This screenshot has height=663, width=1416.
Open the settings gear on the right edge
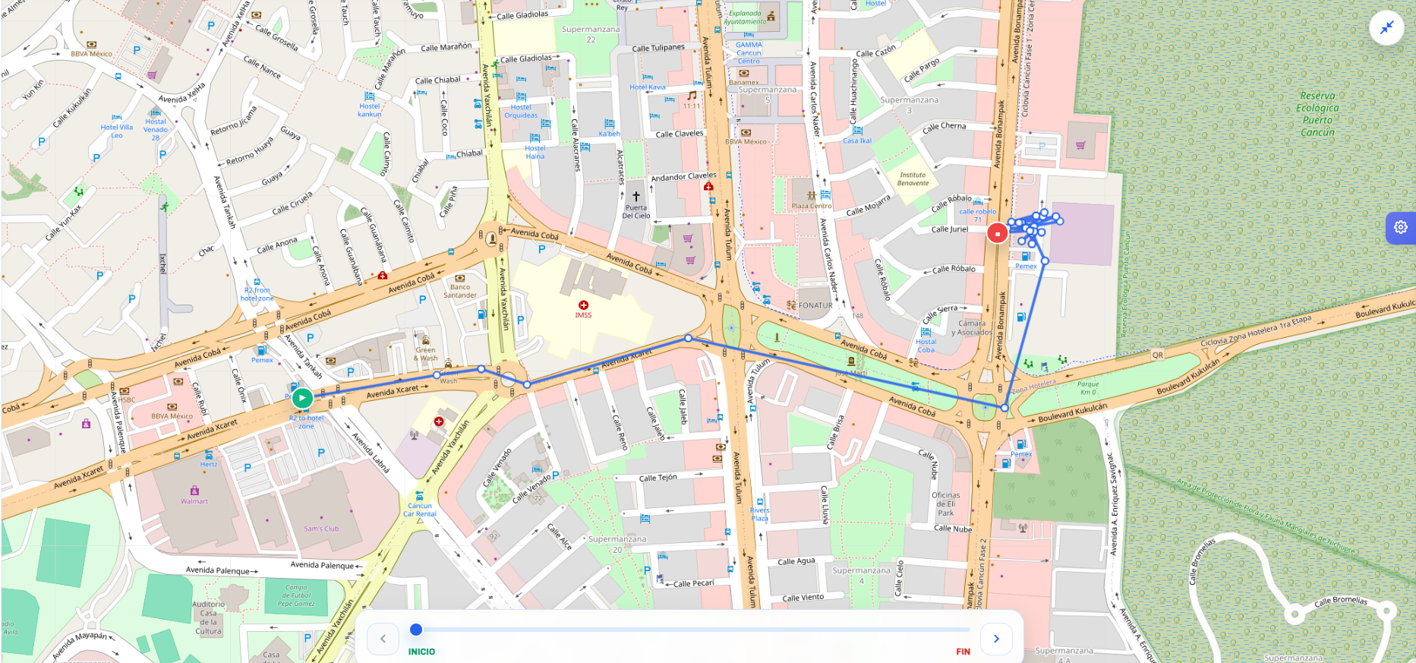coord(1401,227)
